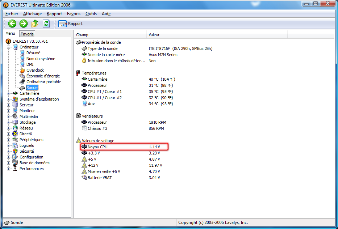Open the Outils menu

click(x=91, y=14)
